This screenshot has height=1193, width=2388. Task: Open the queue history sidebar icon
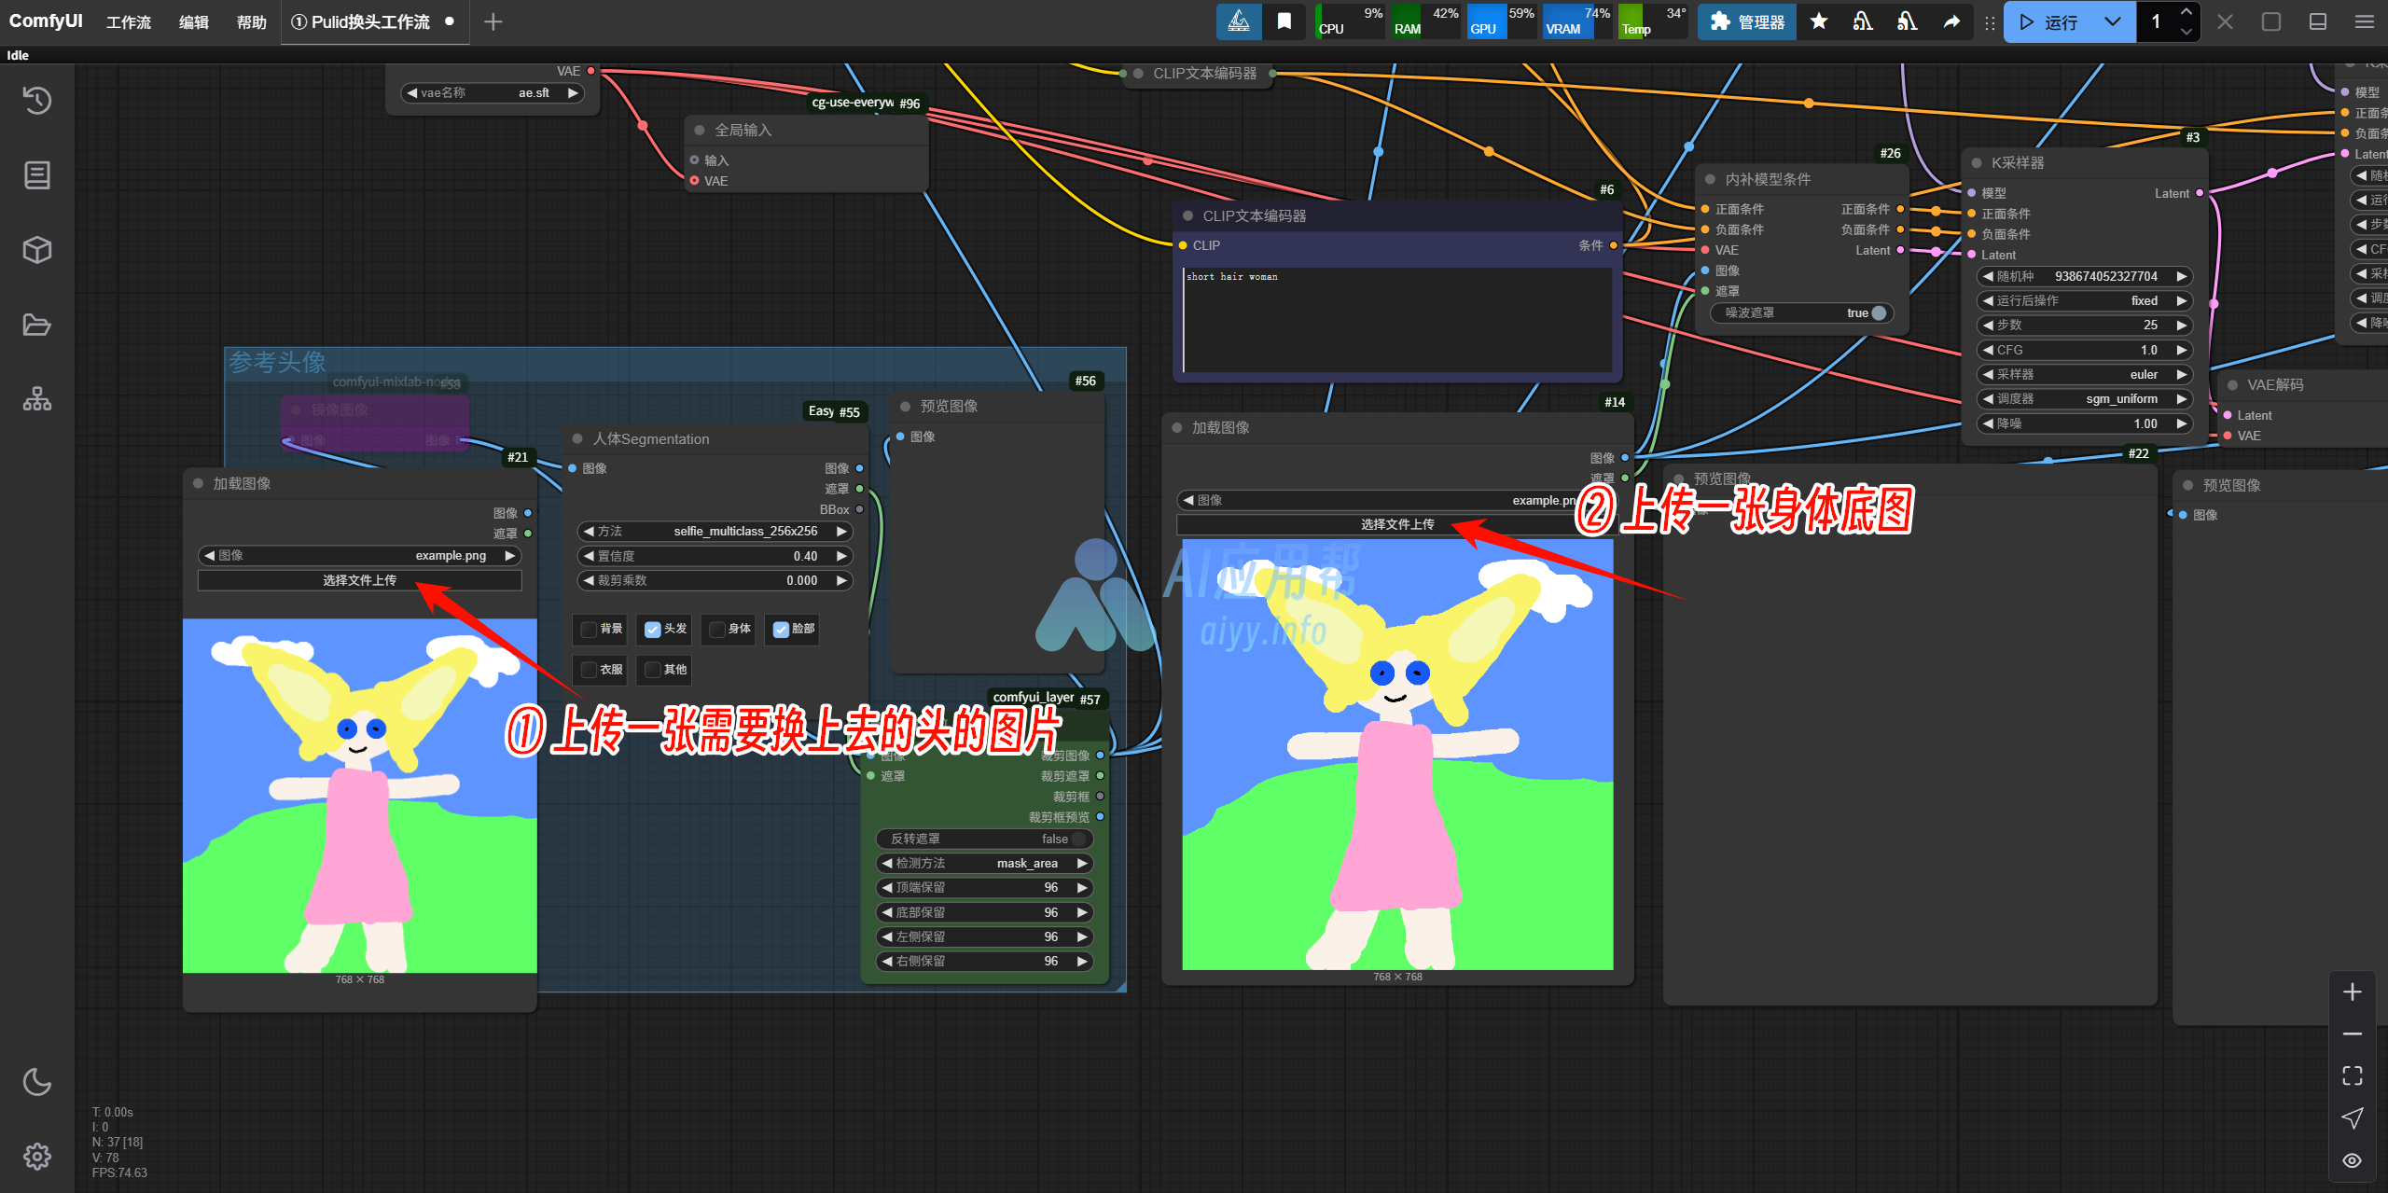37,100
